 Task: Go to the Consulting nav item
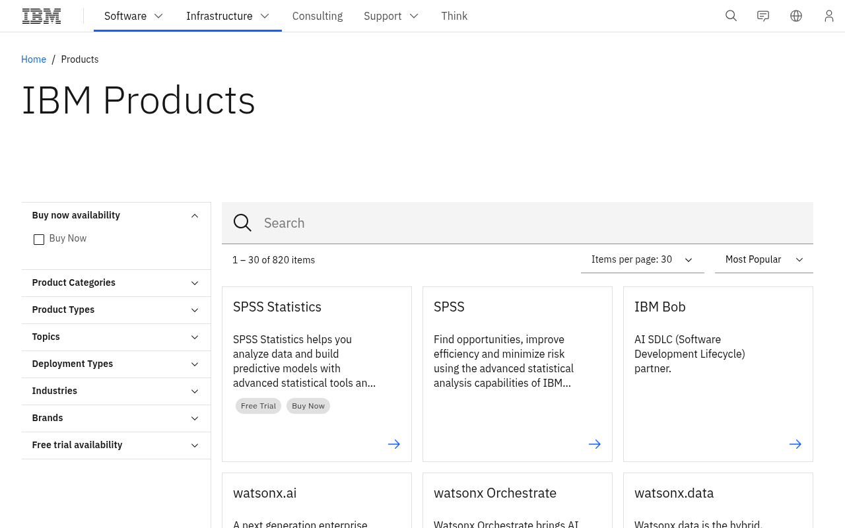click(x=318, y=16)
